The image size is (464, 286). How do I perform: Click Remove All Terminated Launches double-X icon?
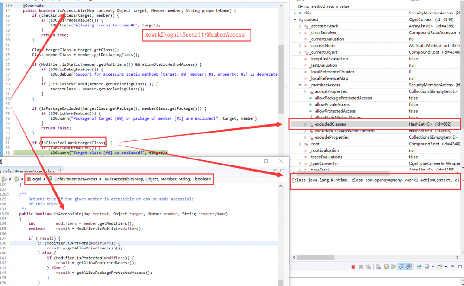coord(368,267)
